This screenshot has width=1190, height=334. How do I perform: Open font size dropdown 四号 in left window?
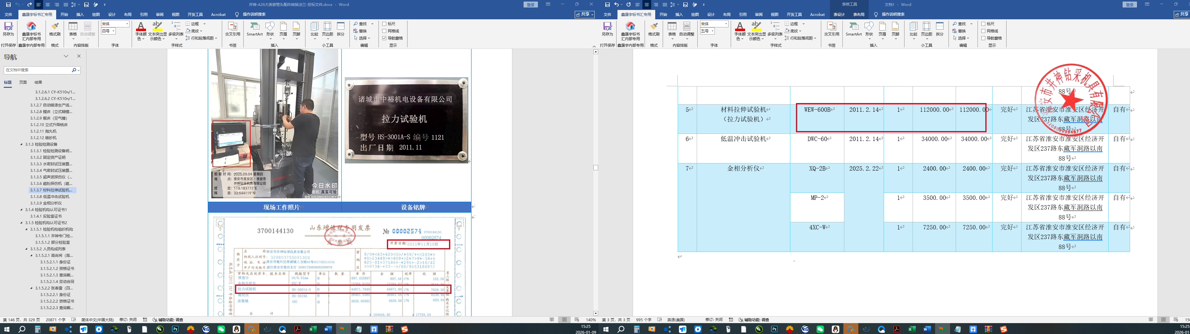point(113,31)
